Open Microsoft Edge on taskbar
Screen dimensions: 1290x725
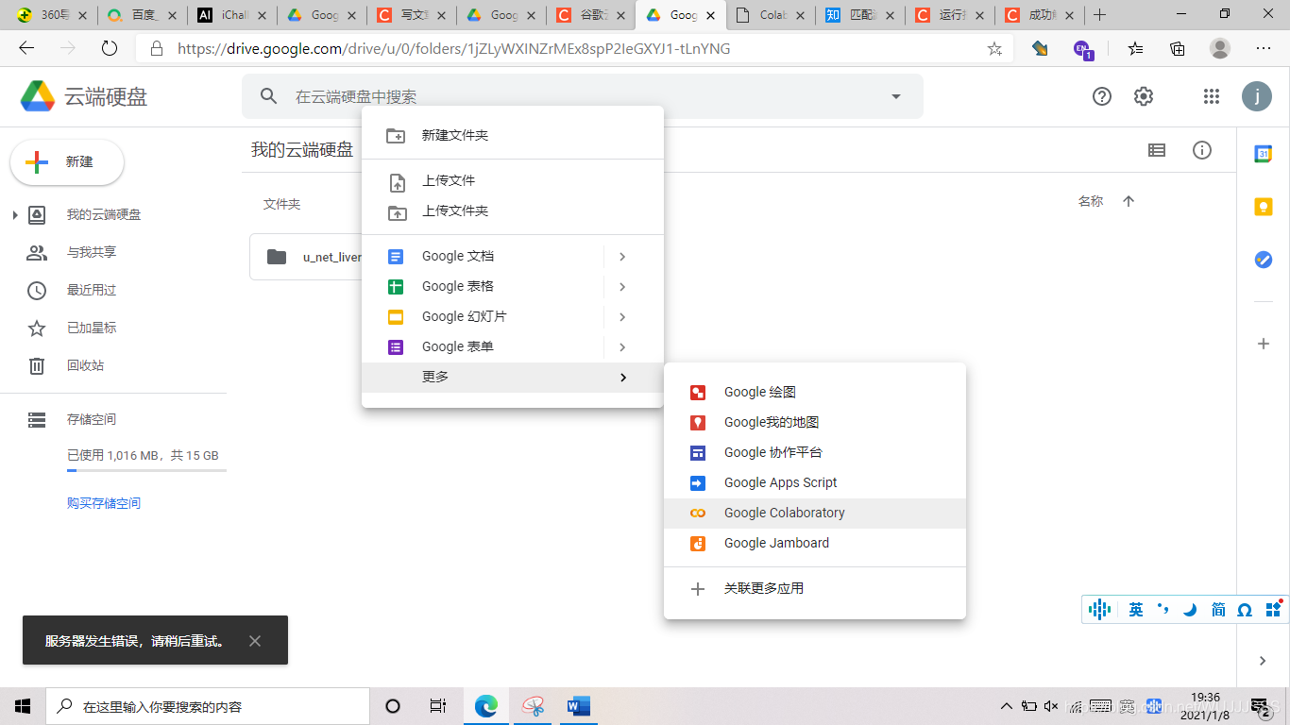click(486, 706)
